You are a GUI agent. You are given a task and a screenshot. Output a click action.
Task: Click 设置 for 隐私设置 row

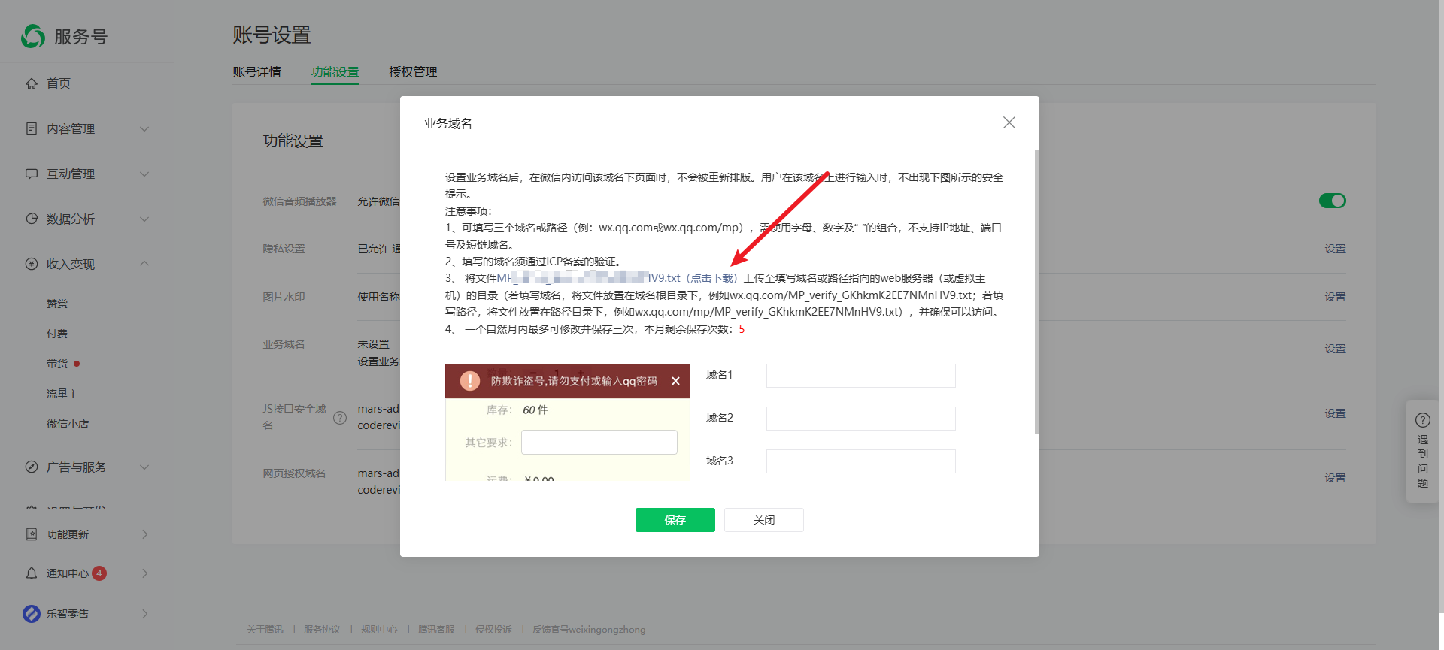tap(1336, 249)
